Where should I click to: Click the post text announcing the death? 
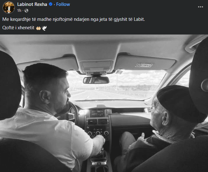coord(74,19)
